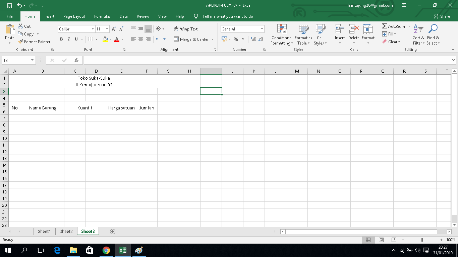Viewport: 458px width, 257px height.
Task: Open the Font Color red swatch
Action: 117,39
